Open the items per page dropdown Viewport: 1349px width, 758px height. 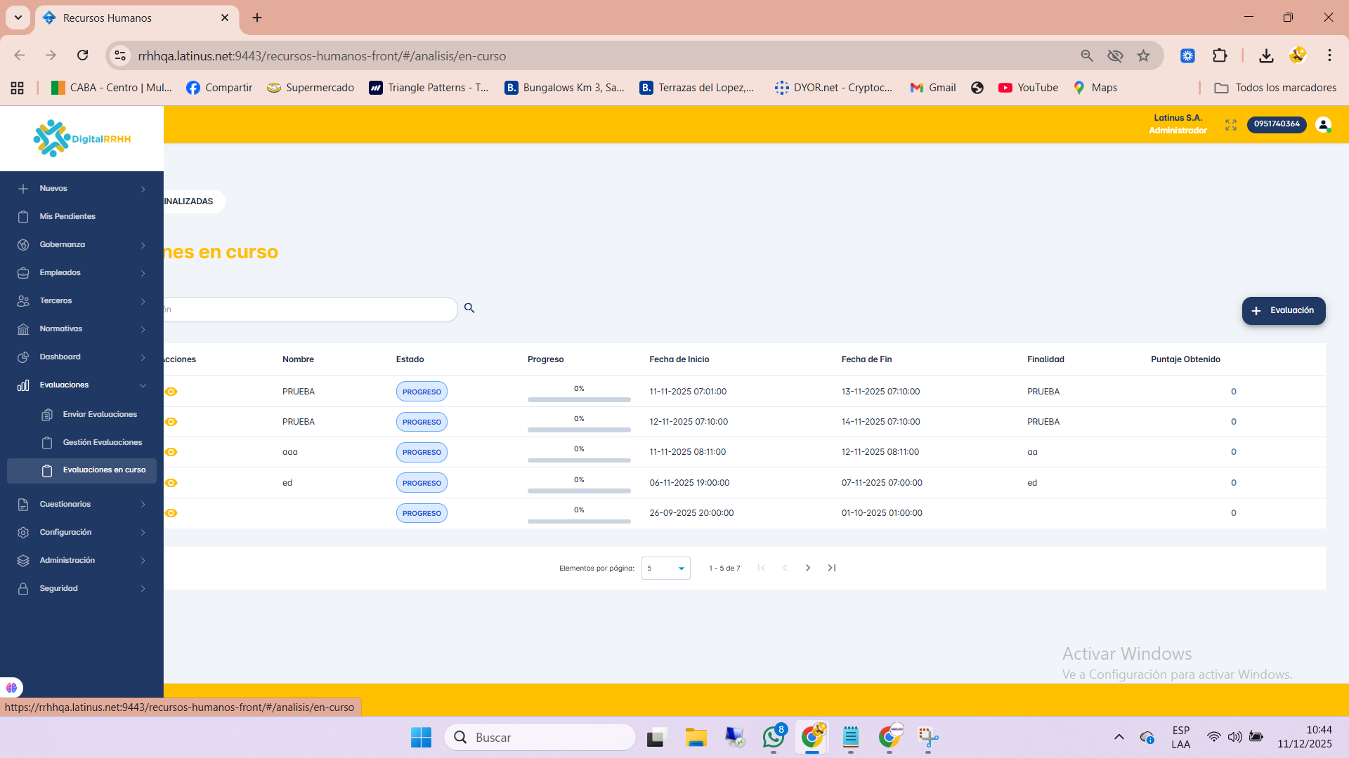click(665, 568)
